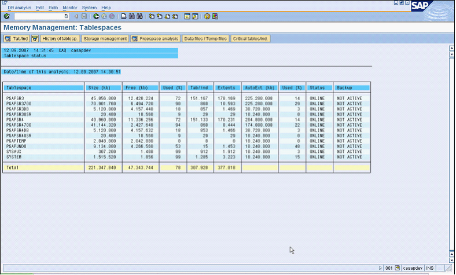456x275 pixels.
Task: Click the Customize Local Layout icon
Action: pos(215,16)
